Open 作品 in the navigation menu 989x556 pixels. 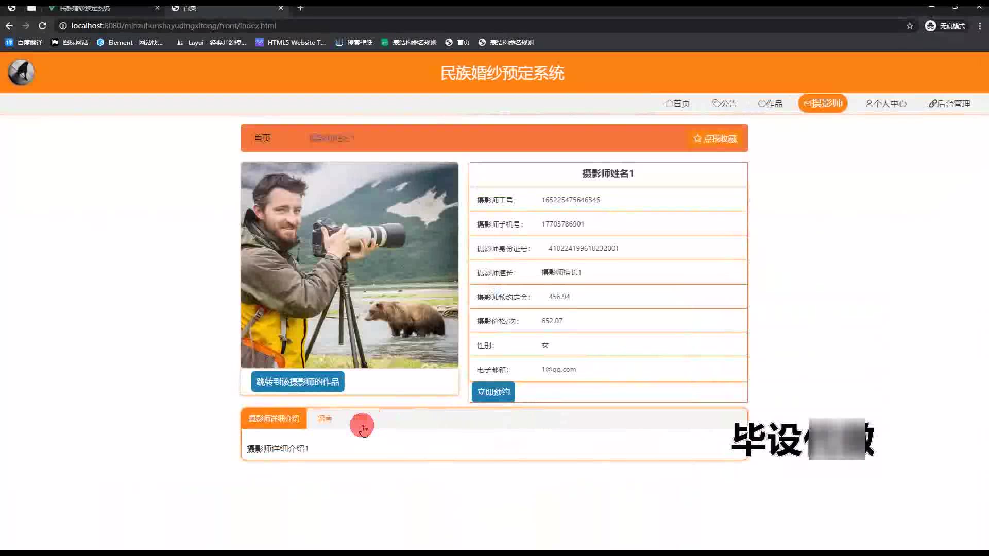770,103
